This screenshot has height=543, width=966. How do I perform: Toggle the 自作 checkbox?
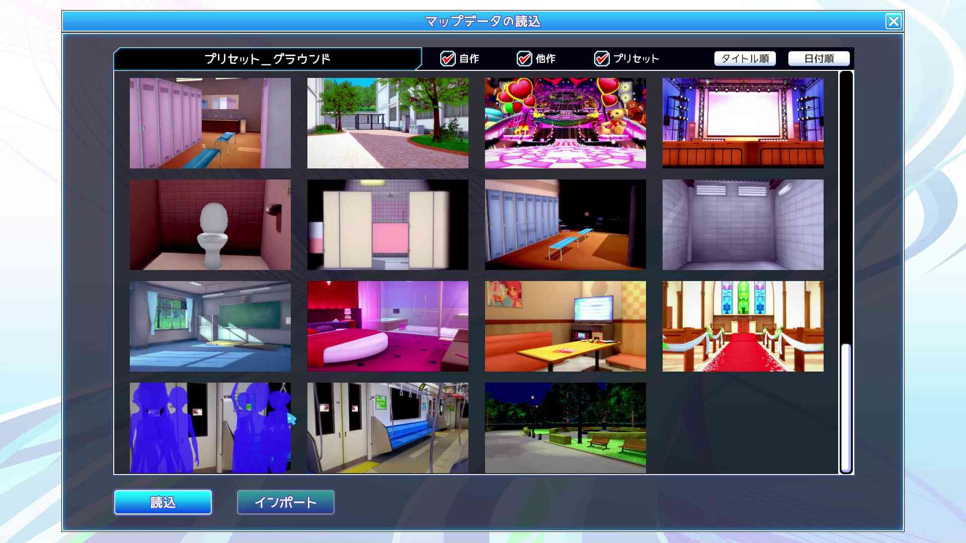tap(448, 59)
